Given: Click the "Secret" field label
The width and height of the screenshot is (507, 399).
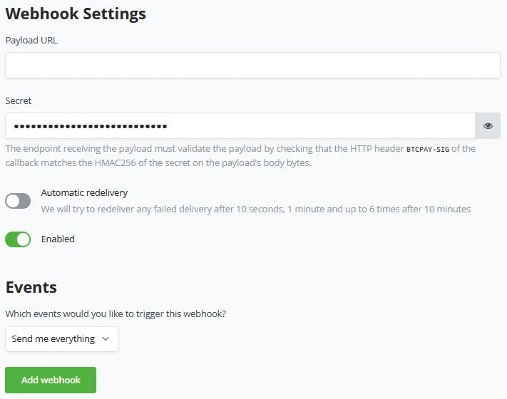Looking at the screenshot, I should pyautogui.click(x=19, y=101).
